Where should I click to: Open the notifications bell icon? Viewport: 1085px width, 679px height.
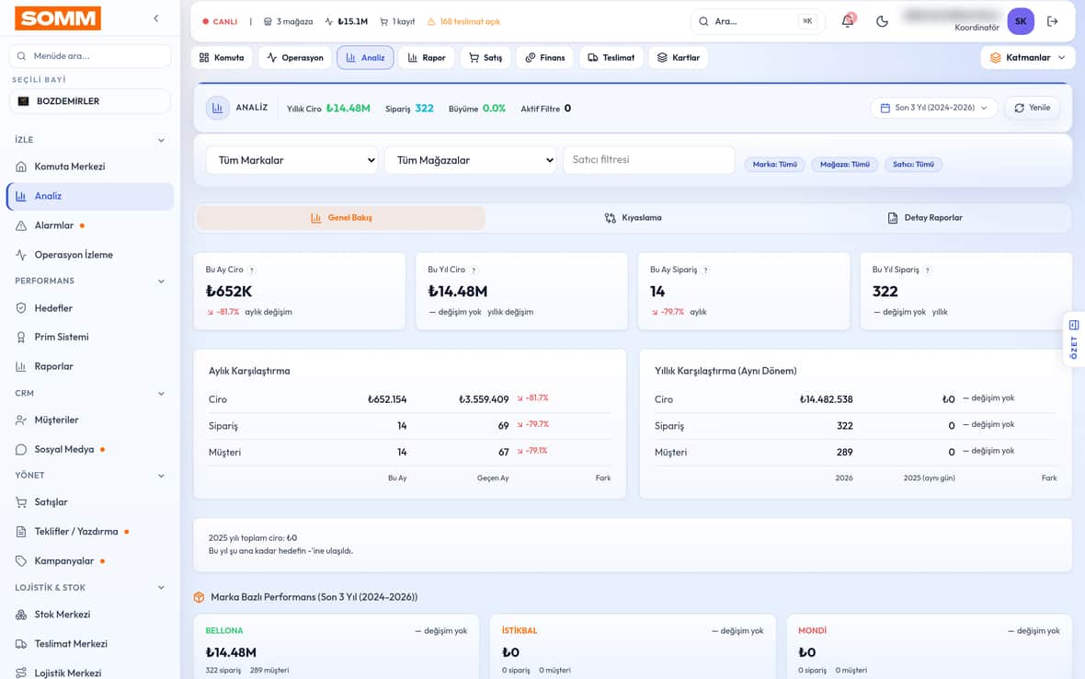(848, 21)
